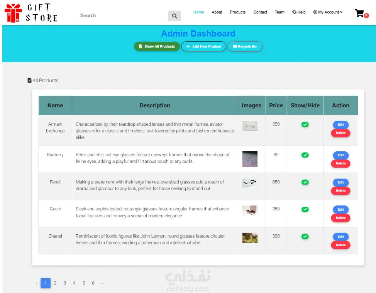Screen dimensions: 376x293
Task: Open the Contact nav link
Action: pos(260,12)
